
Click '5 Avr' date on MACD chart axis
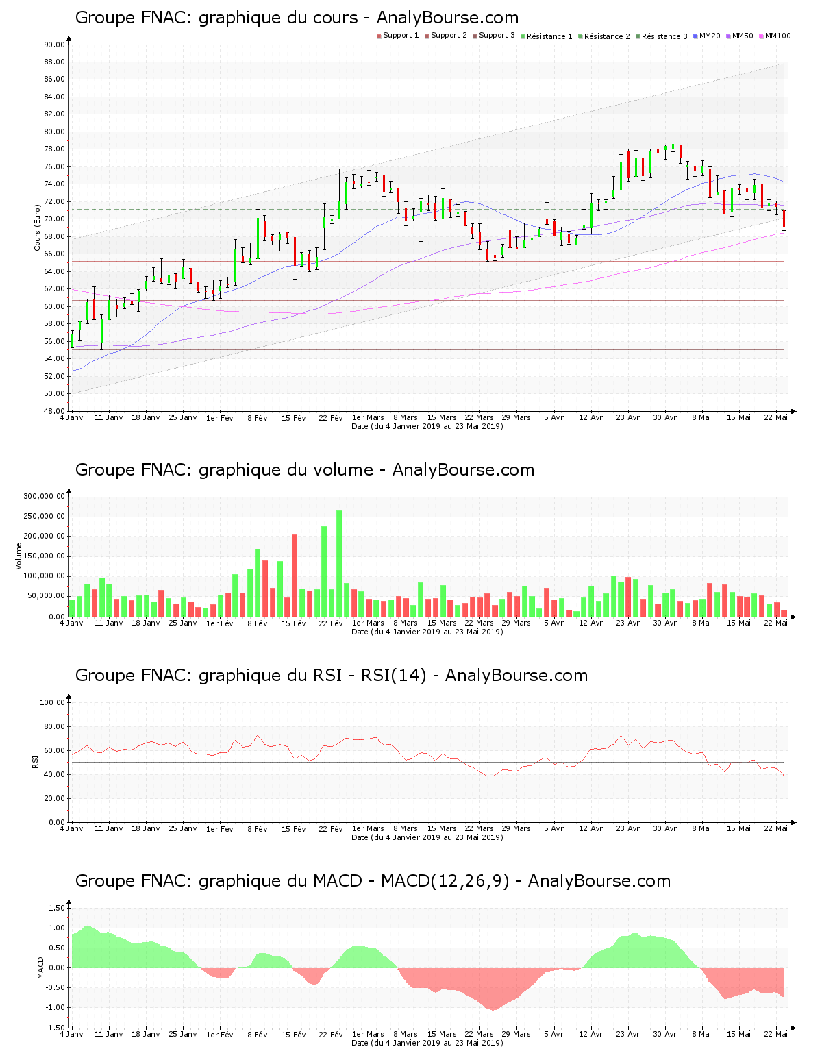(x=553, y=1034)
